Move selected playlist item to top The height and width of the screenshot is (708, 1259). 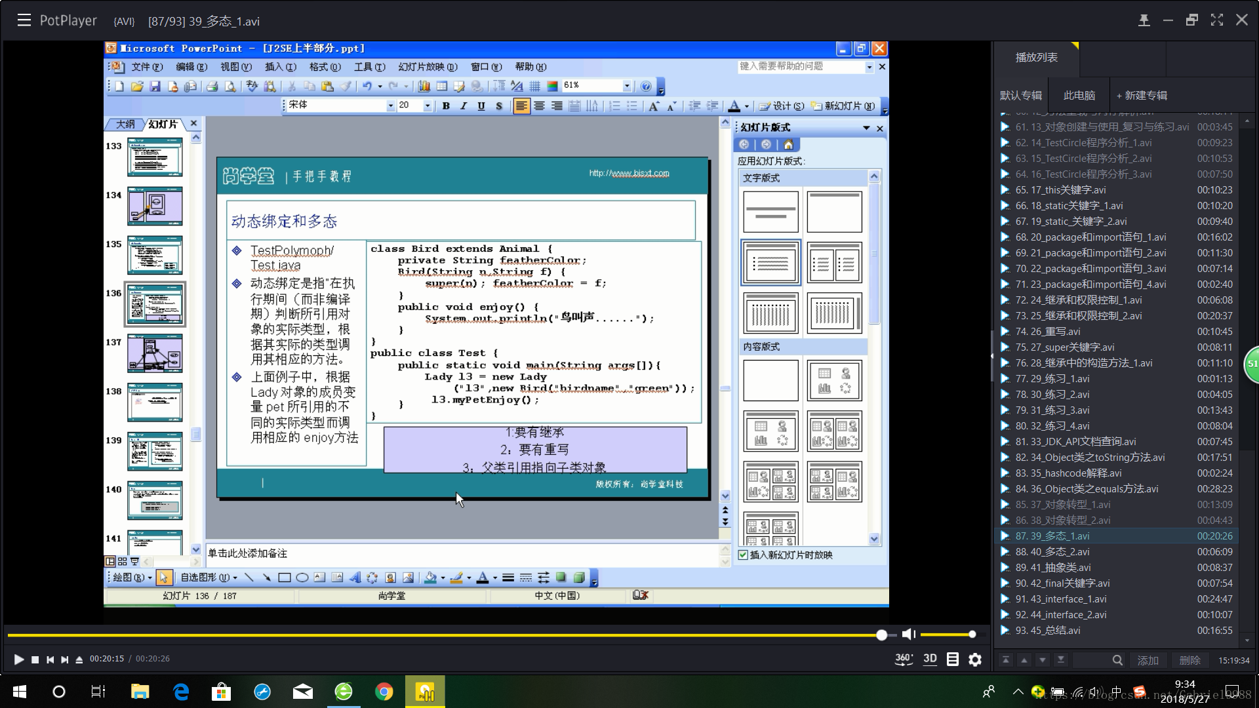click(1006, 660)
